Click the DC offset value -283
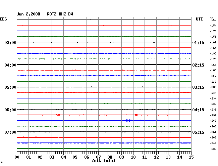Screen dimensions: 218x166 [213, 149]
